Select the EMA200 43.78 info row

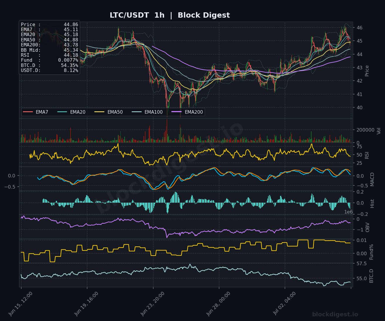point(49,45)
